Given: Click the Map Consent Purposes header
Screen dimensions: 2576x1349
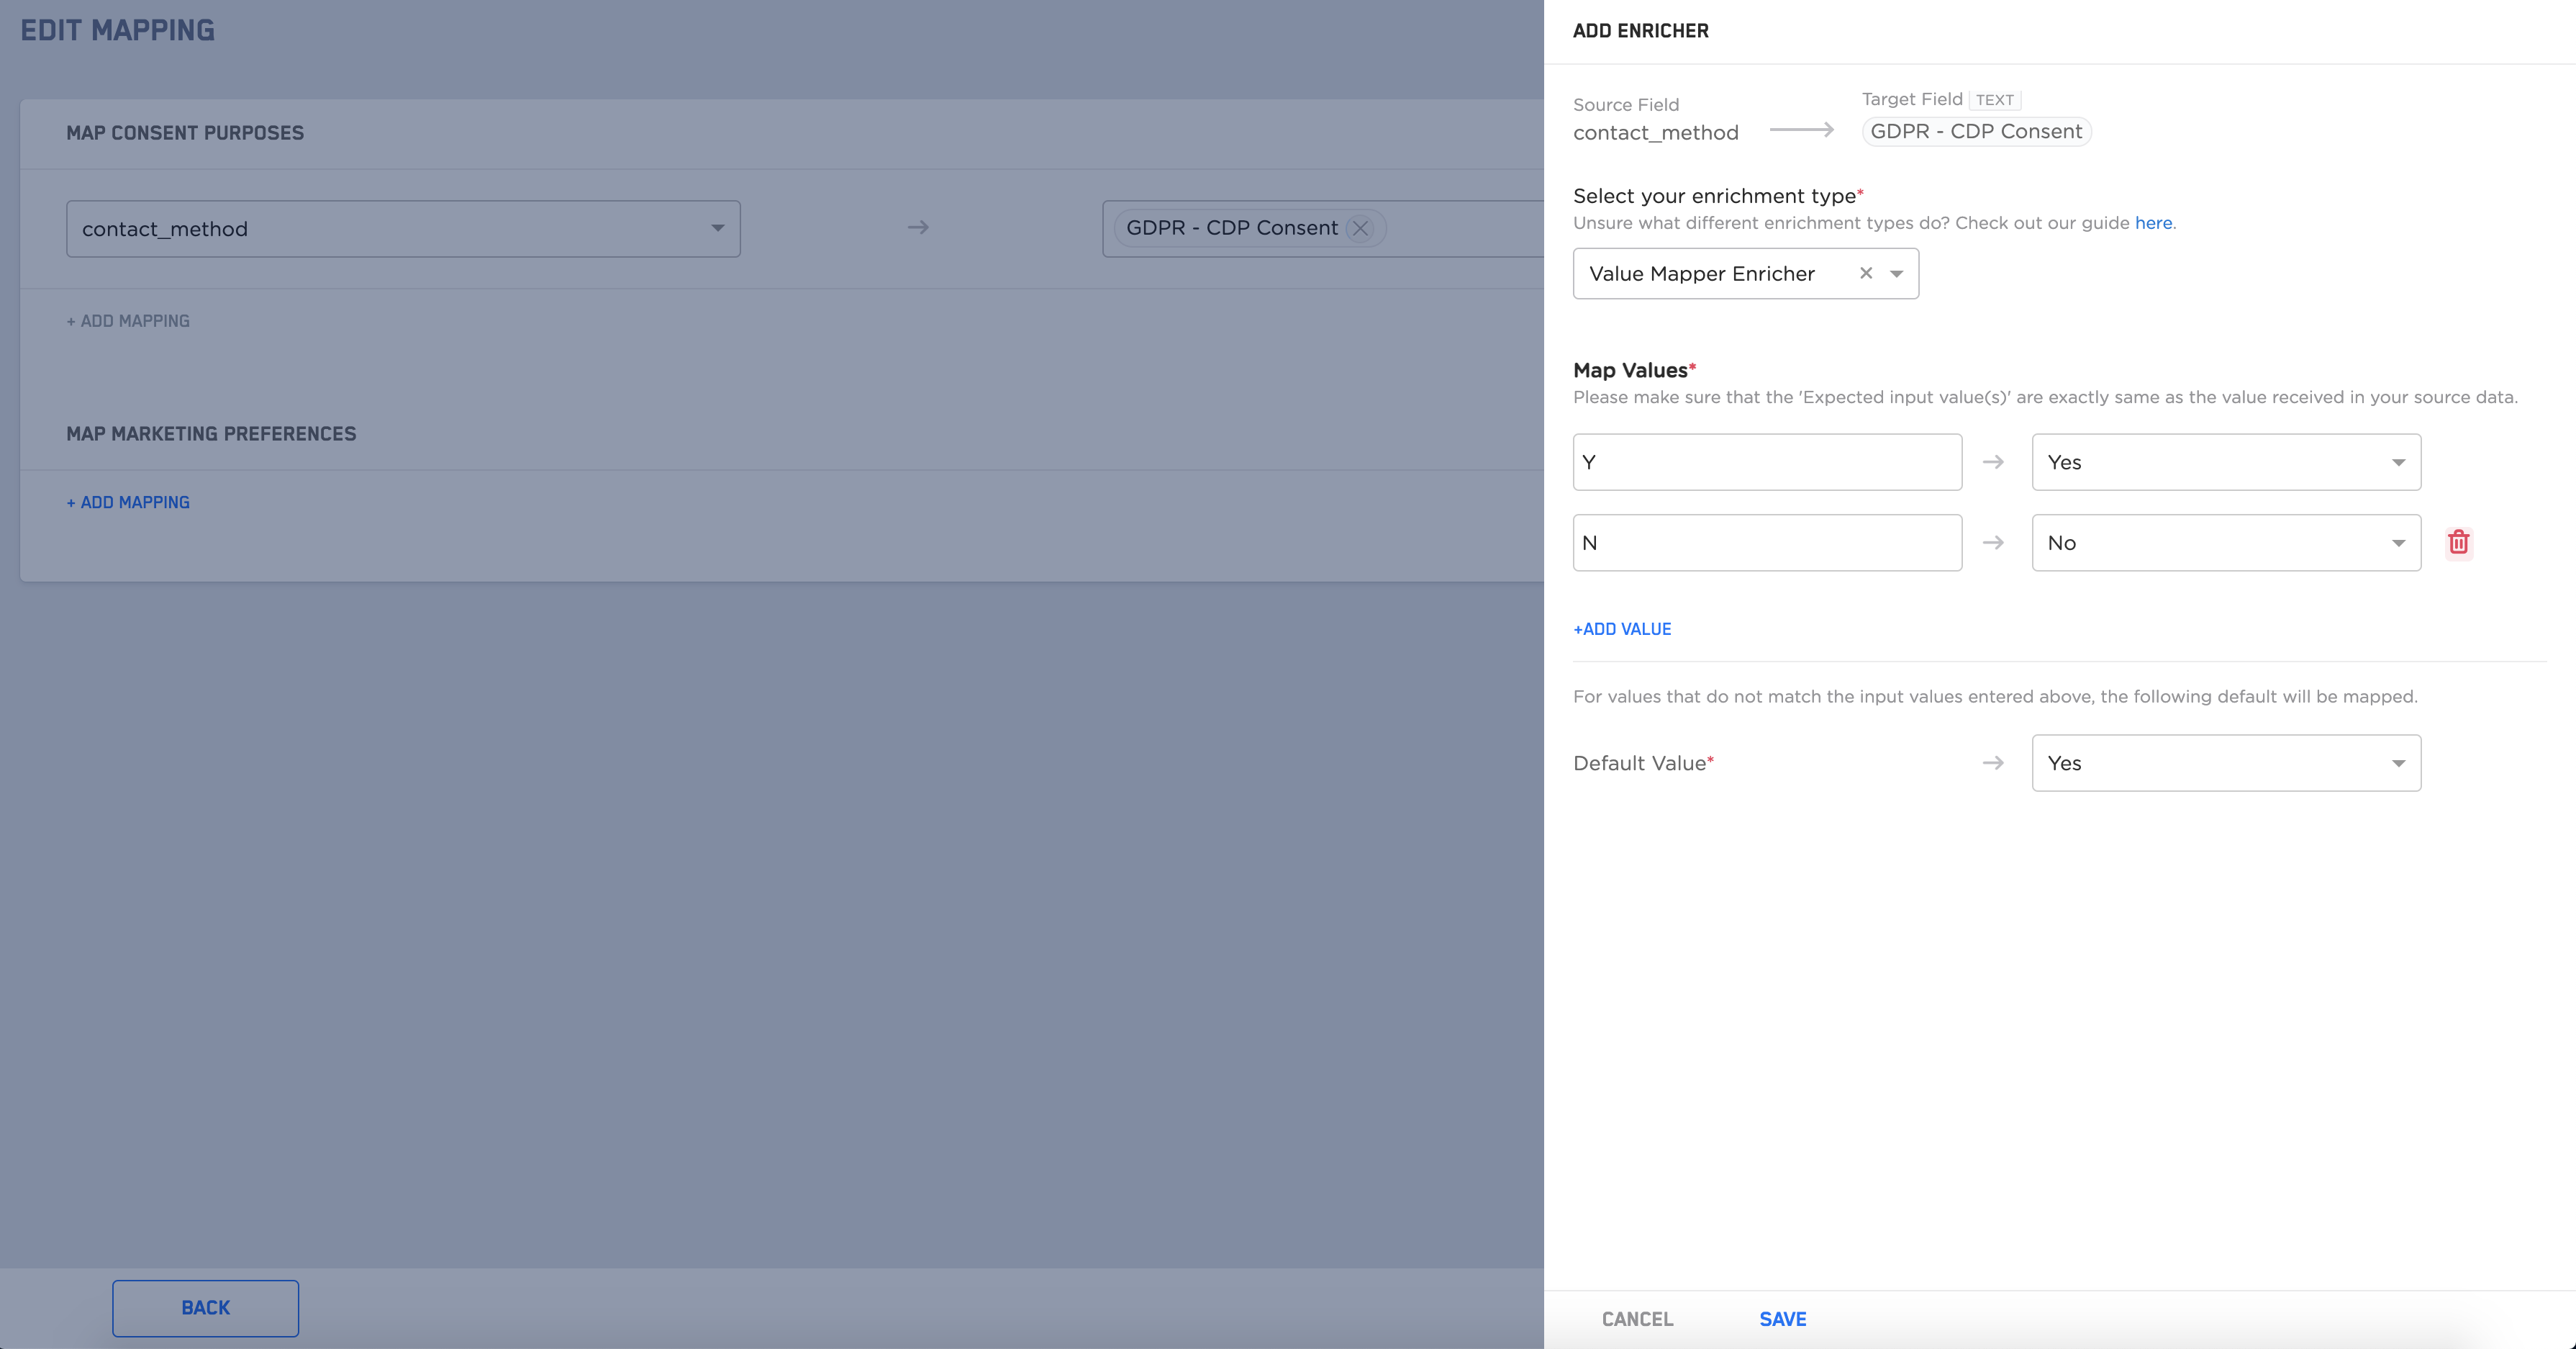Looking at the screenshot, I should (x=185, y=133).
